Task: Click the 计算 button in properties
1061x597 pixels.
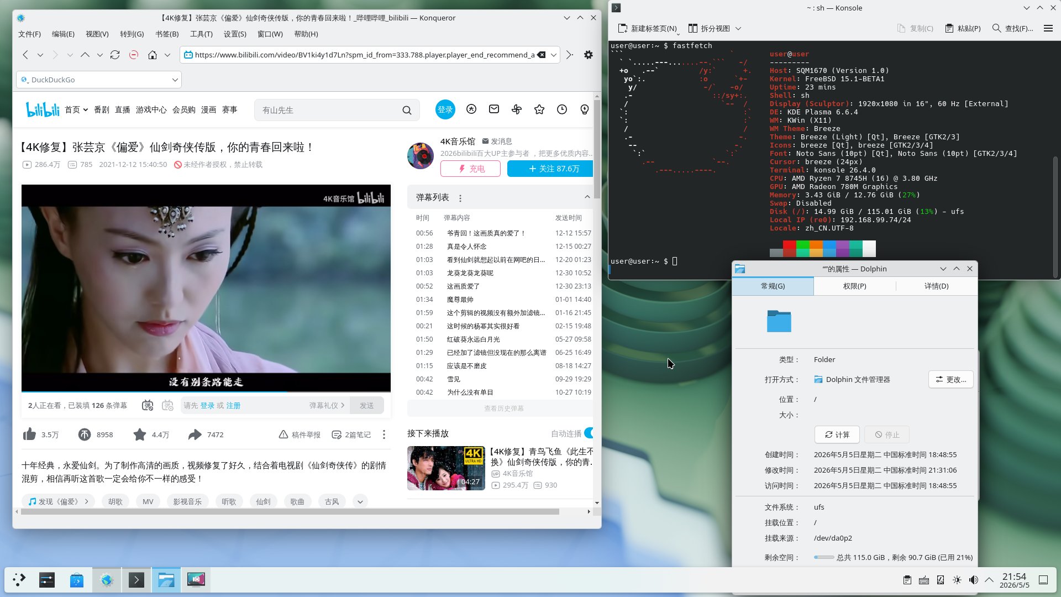Action: point(837,434)
